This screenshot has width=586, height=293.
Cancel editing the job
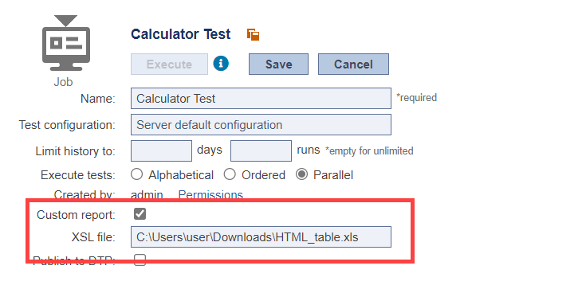click(353, 64)
